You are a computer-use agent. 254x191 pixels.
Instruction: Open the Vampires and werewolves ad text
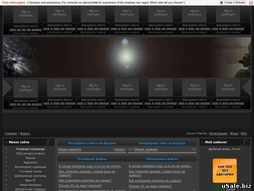coord(106,3)
